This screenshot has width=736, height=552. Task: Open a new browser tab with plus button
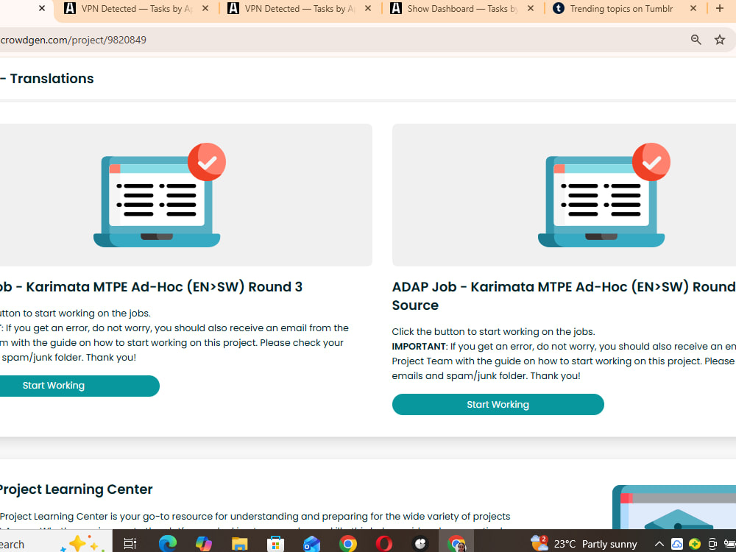pyautogui.click(x=720, y=8)
